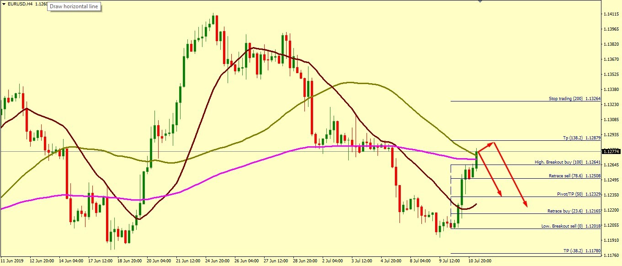Click the Draw horizontal line tooltip

point(74,7)
